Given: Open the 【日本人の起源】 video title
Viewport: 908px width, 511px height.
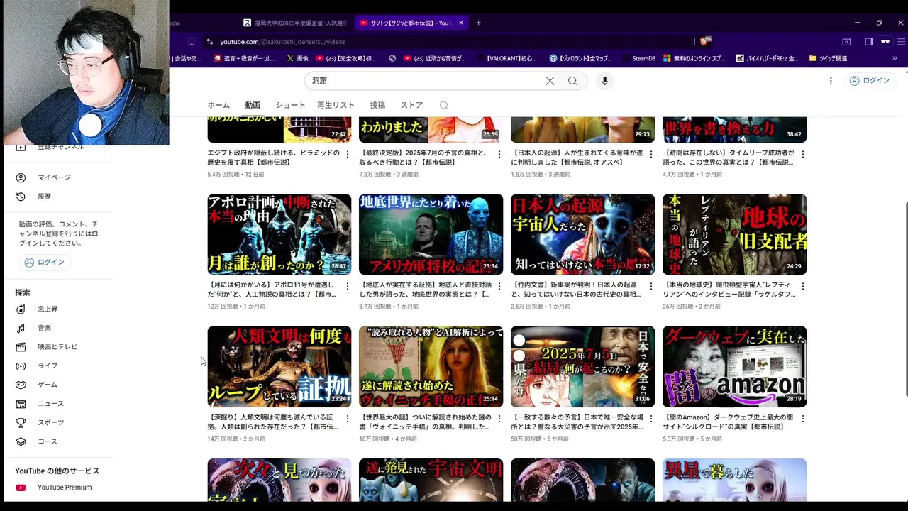Looking at the screenshot, I should [x=577, y=158].
